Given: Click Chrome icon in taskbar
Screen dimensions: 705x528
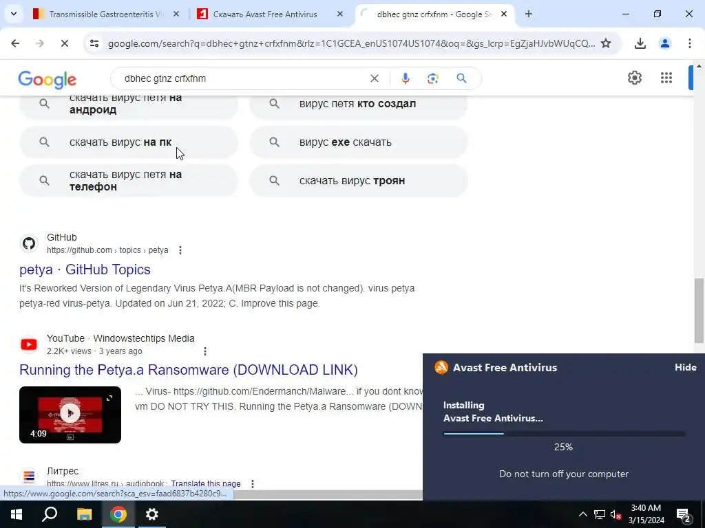Looking at the screenshot, I should 118,514.
